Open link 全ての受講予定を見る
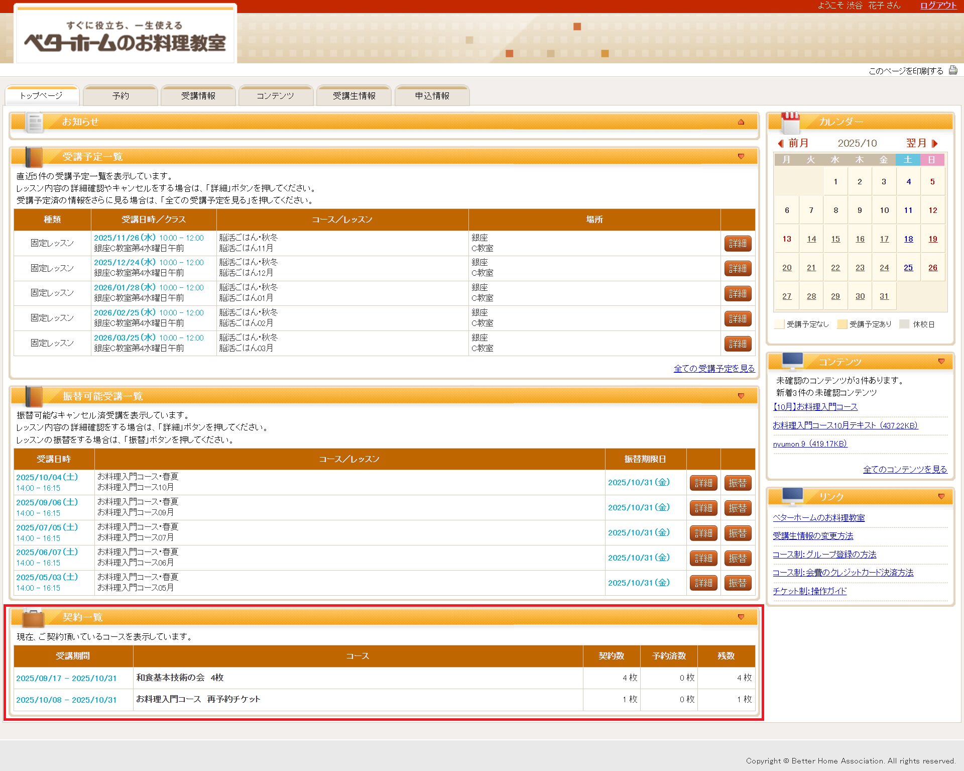 point(713,369)
